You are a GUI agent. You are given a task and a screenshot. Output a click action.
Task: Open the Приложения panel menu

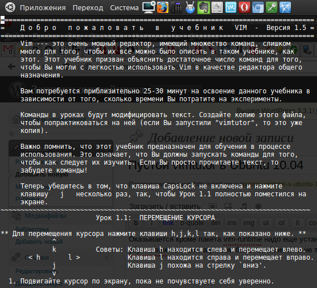click(43, 8)
